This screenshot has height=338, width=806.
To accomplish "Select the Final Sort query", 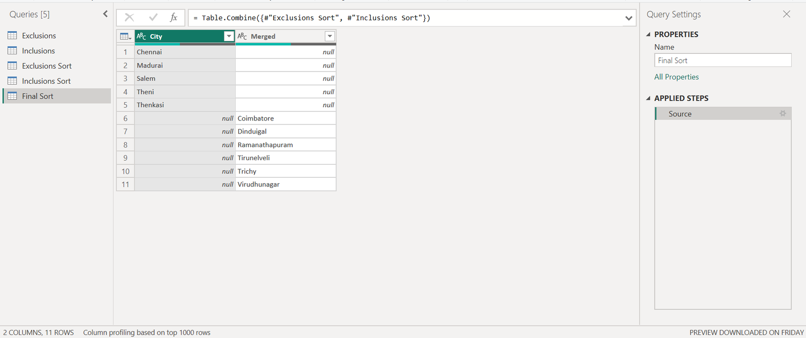I will click(56, 96).
